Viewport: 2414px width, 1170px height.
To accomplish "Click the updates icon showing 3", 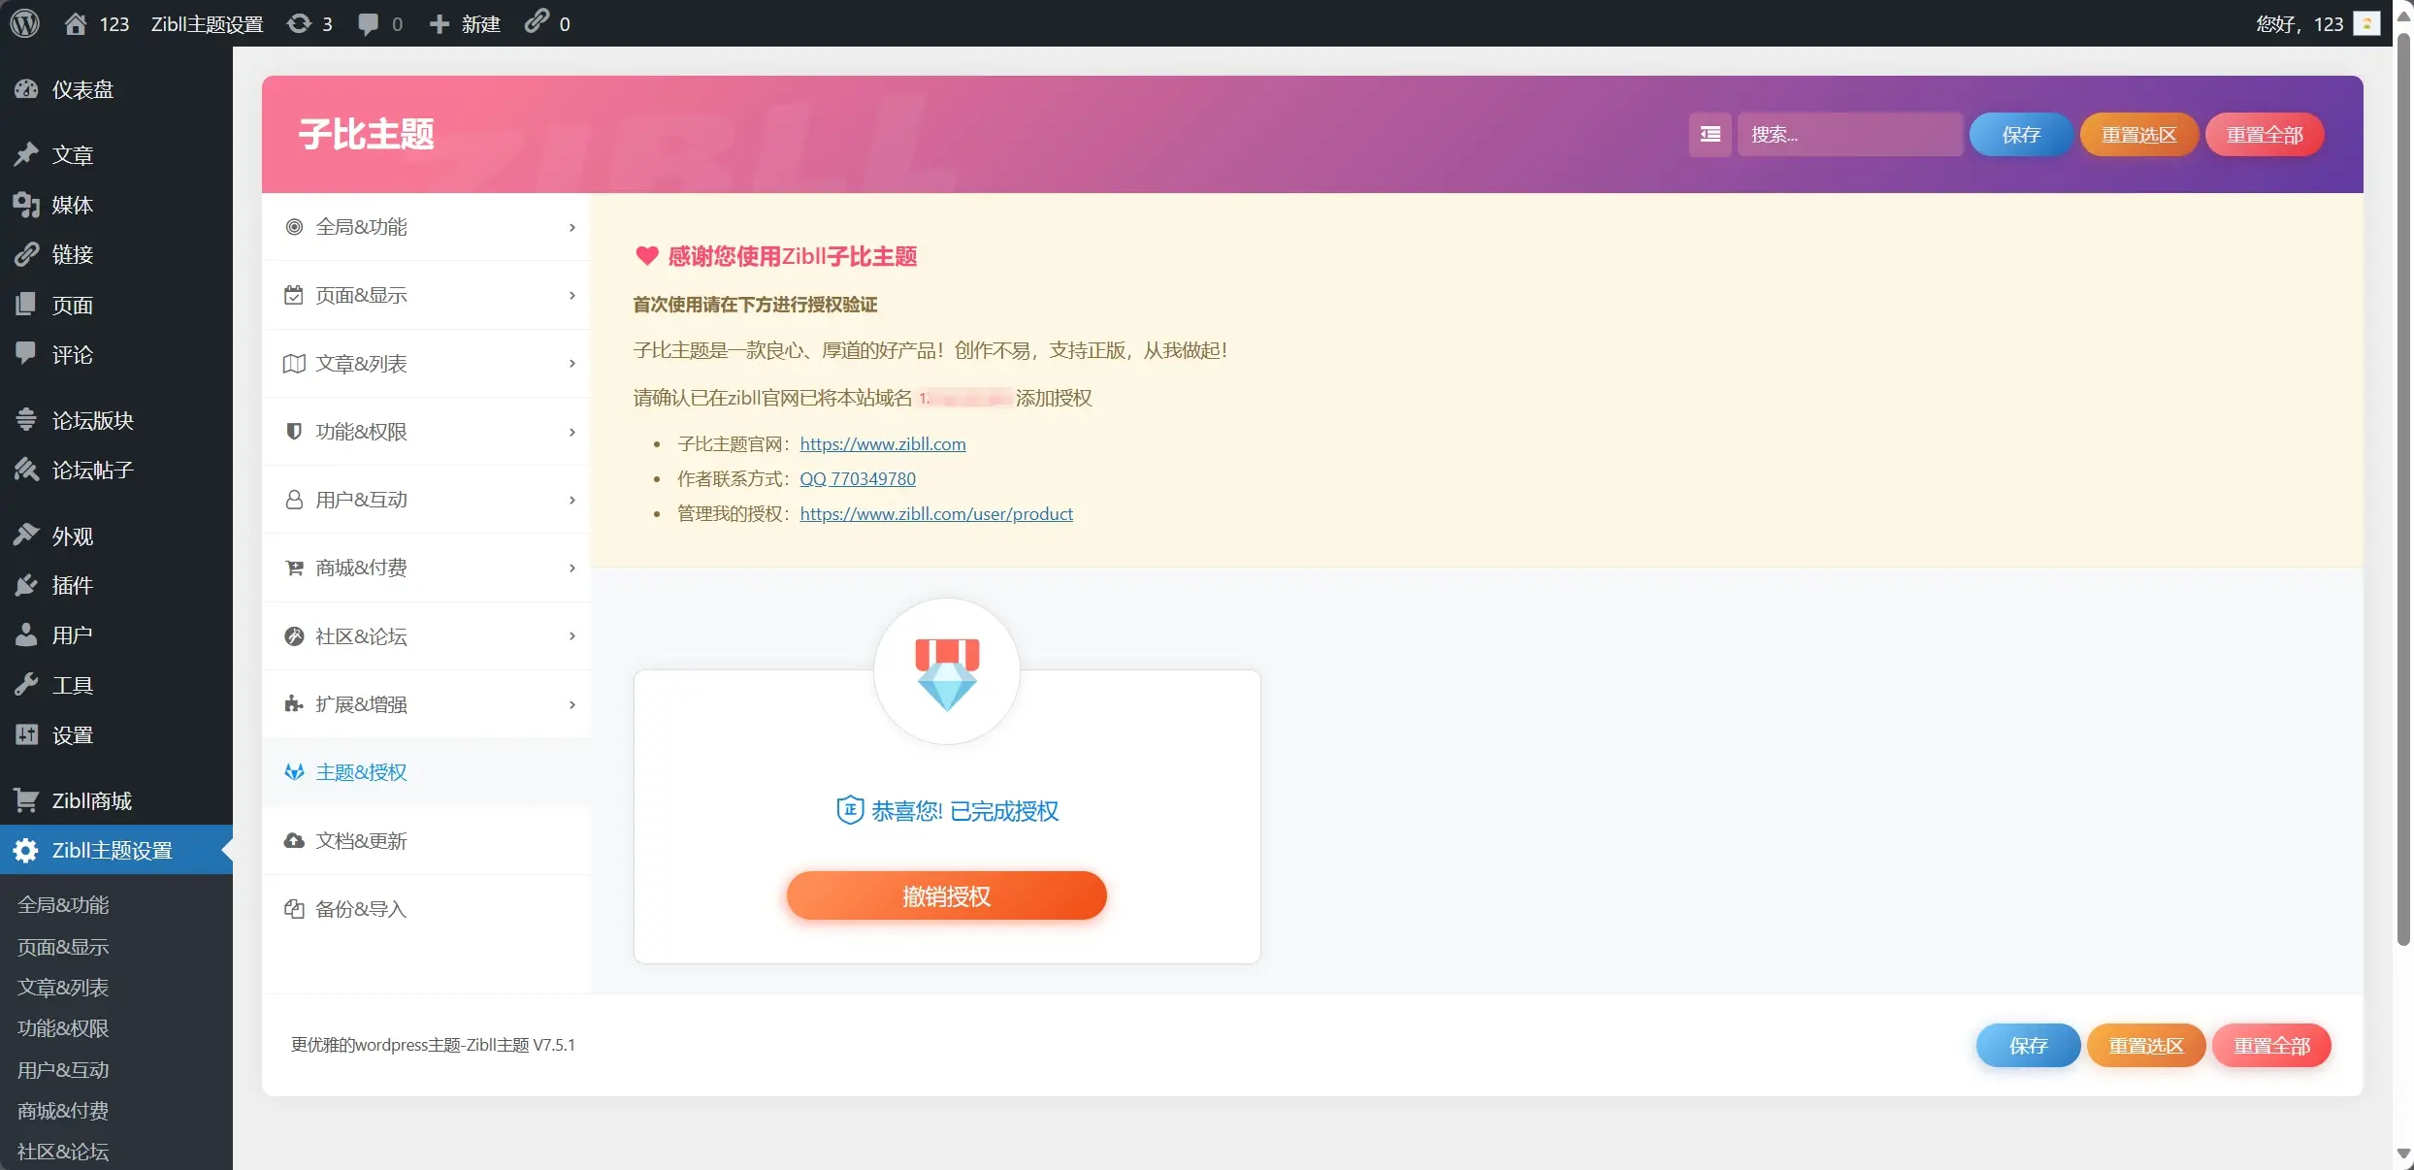I will pos(299,23).
